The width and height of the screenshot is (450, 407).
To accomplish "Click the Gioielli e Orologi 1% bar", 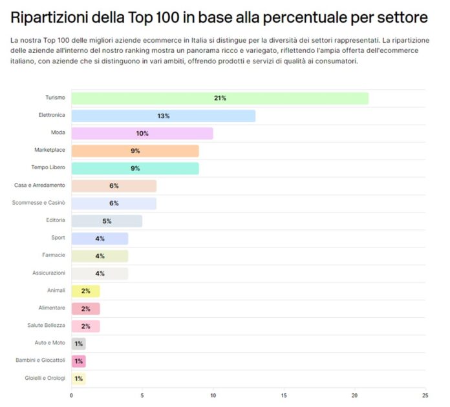I will pos(78,379).
